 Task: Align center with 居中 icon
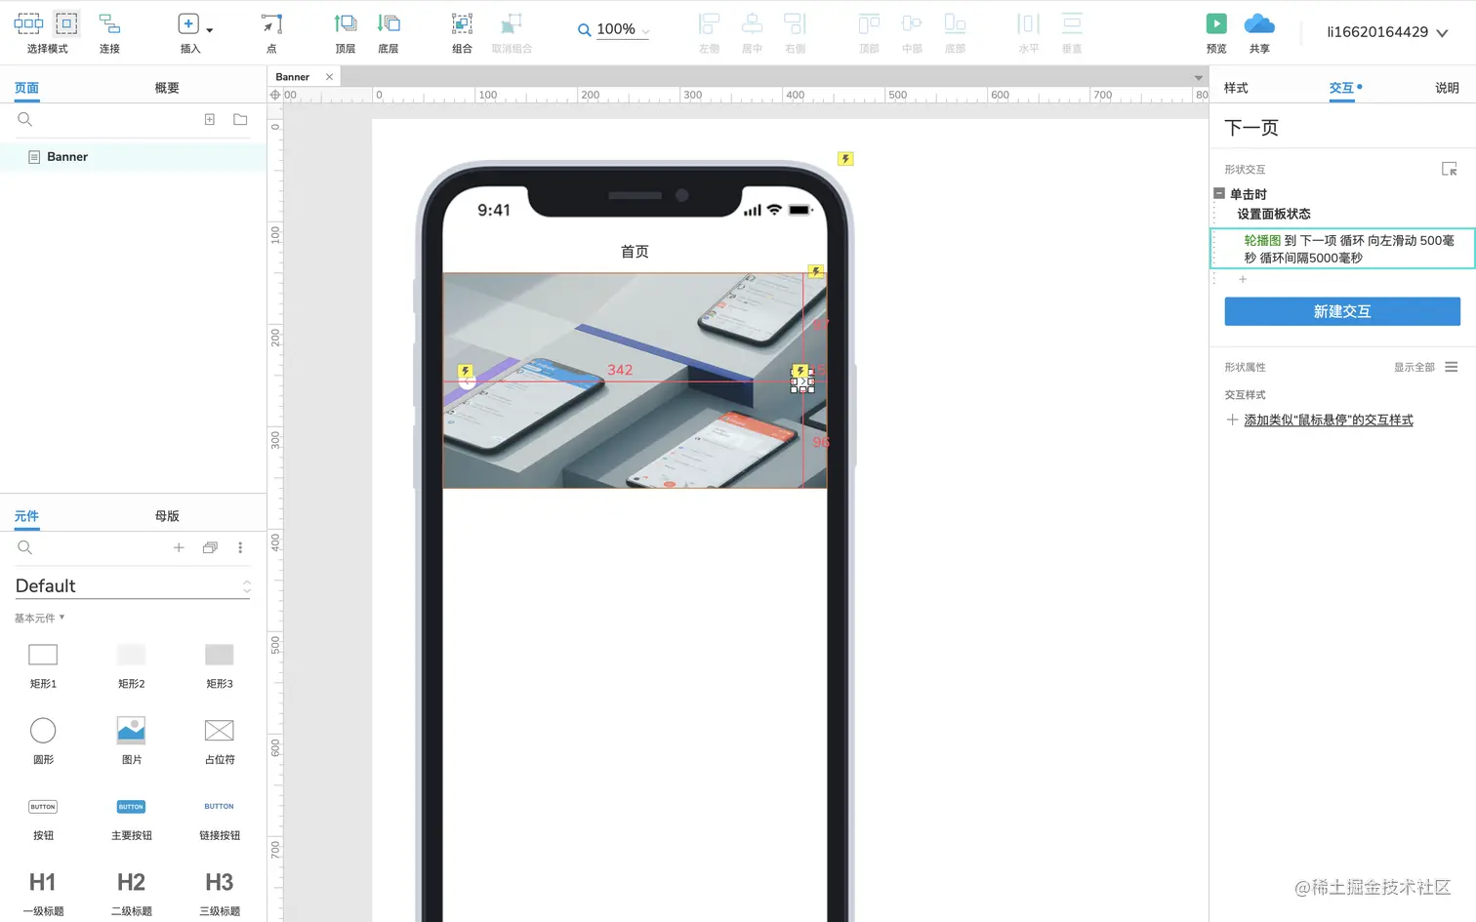click(752, 24)
